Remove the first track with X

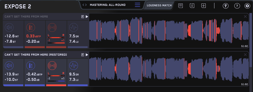click(245, 17)
